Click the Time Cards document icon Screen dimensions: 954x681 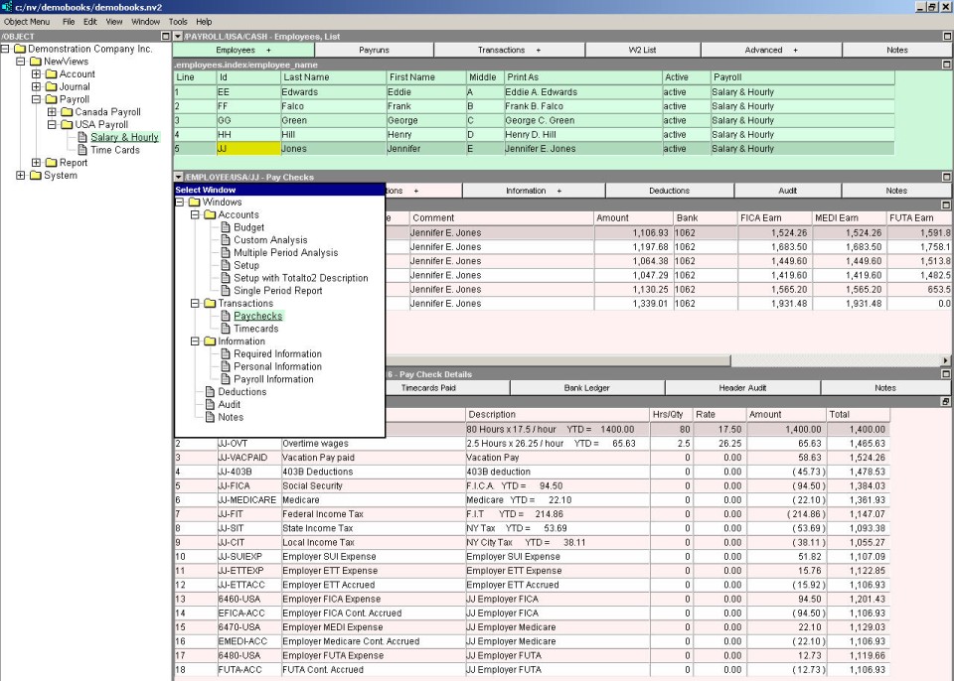click(82, 151)
